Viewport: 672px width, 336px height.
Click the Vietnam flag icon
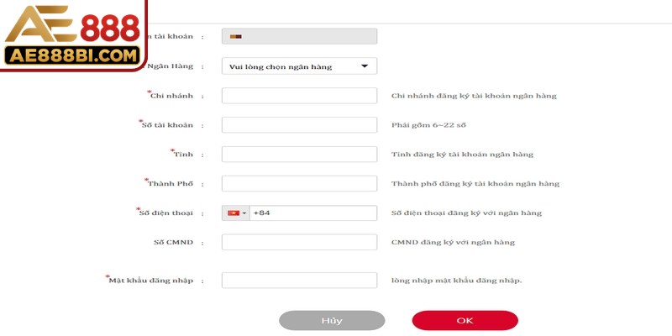tap(234, 213)
